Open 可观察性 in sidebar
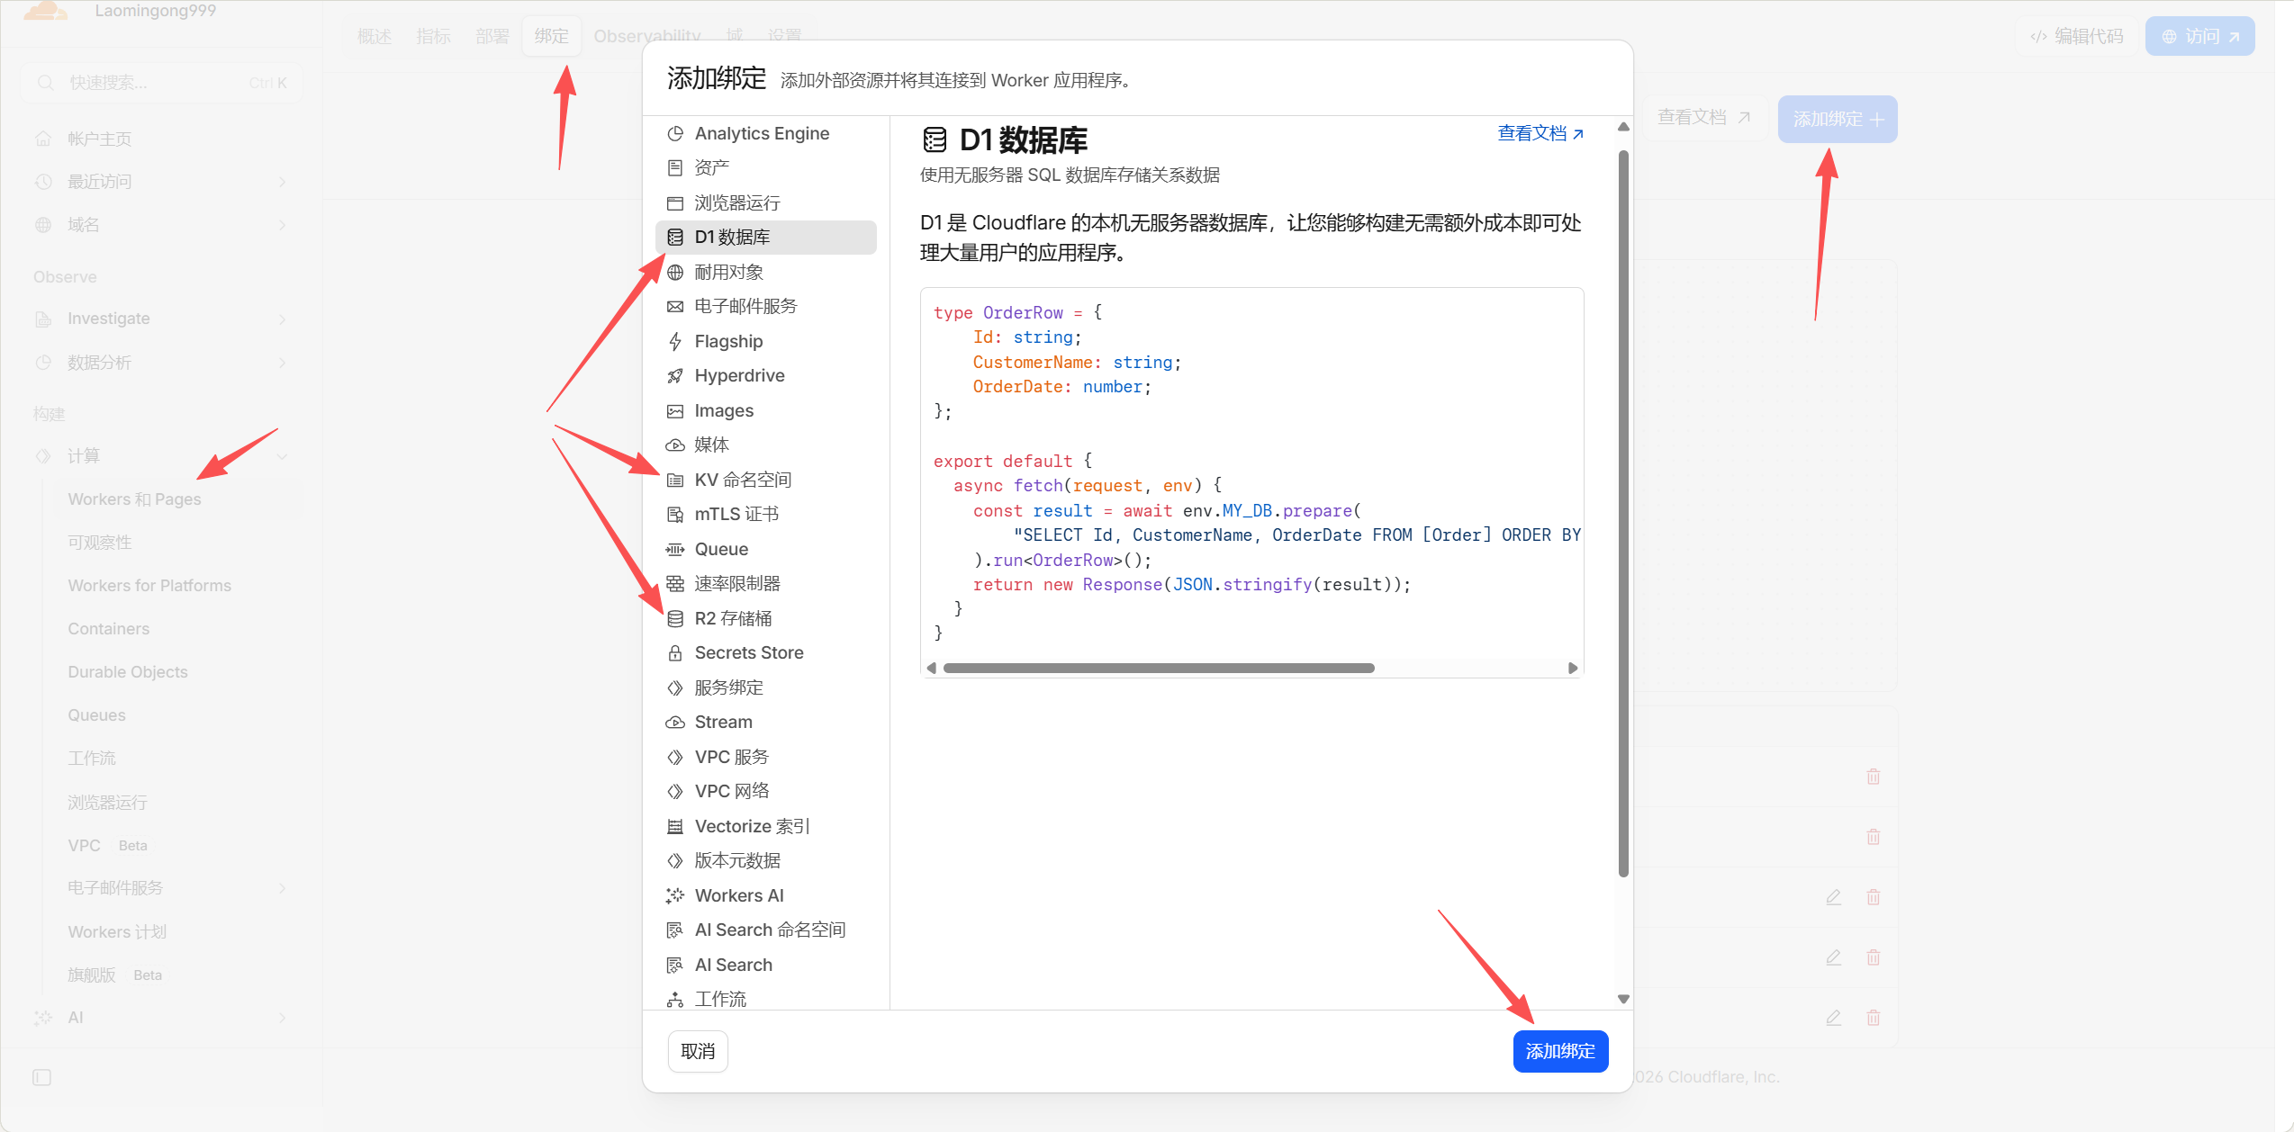 pyautogui.click(x=100, y=543)
